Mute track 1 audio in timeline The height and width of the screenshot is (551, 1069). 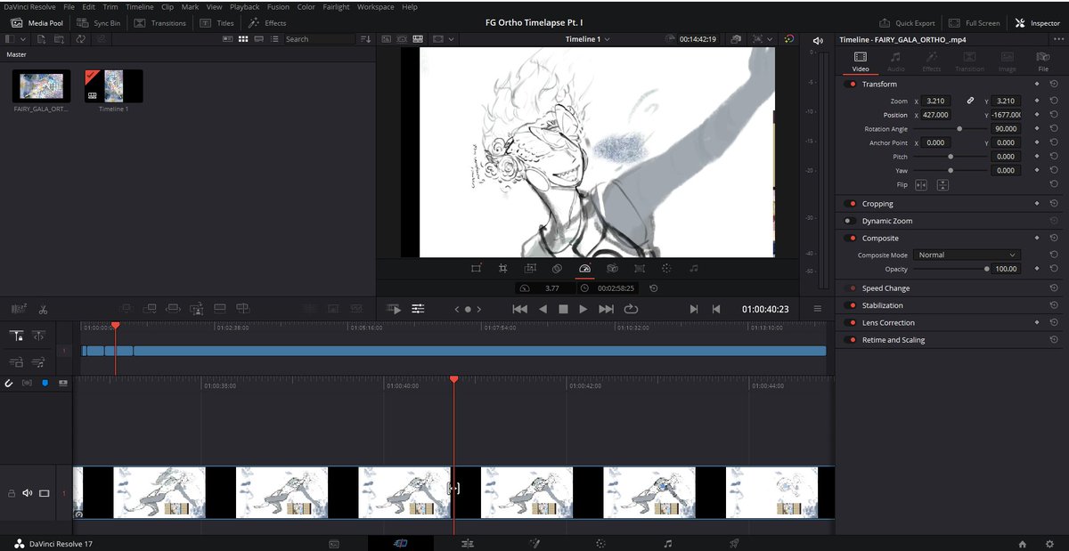tap(27, 492)
